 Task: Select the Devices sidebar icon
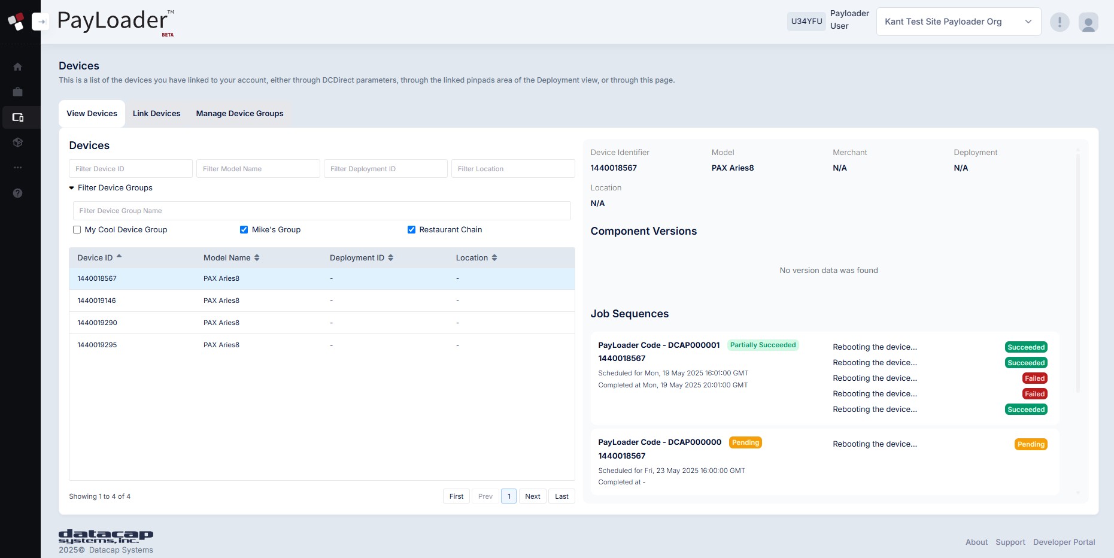pos(18,117)
